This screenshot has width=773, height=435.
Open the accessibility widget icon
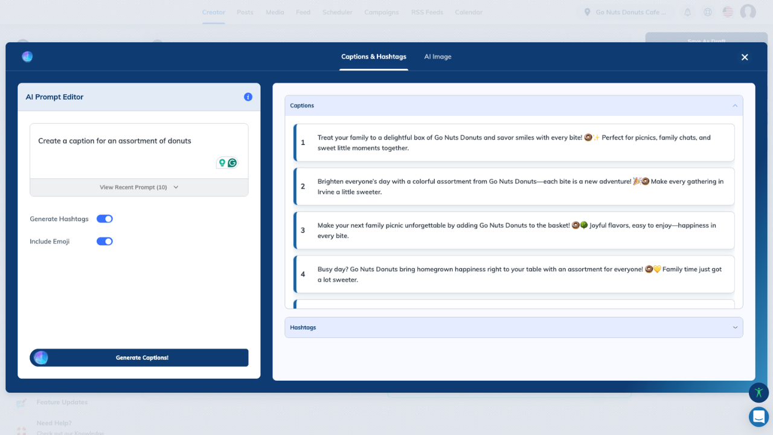(x=759, y=393)
